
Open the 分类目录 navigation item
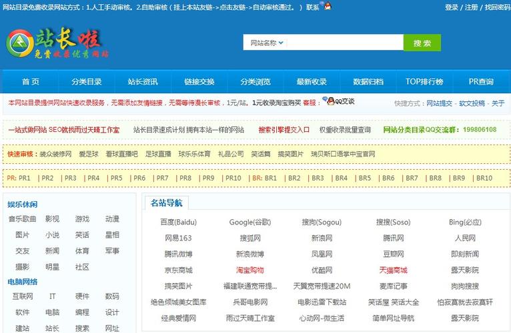87,82
